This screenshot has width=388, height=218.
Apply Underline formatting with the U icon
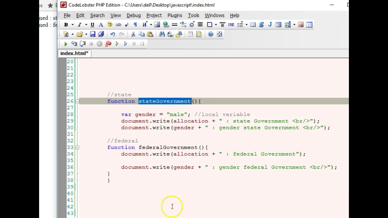92,25
